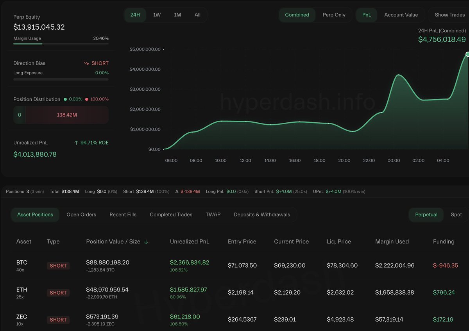The image size is (469, 331).
Task: Open the Completed Trades tab
Action: tap(171, 215)
